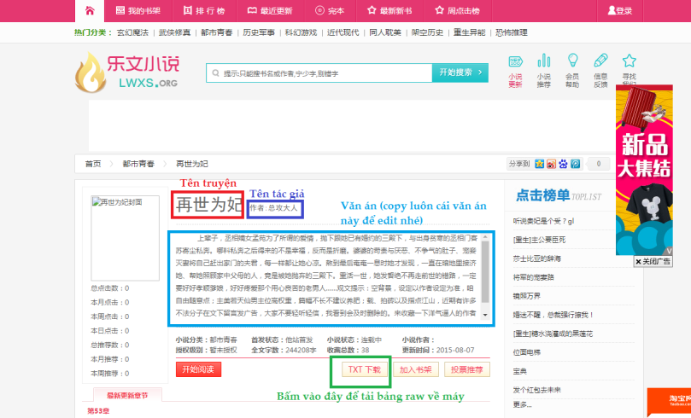Open the 小说推荐 bar chart icon
The height and width of the screenshot is (418, 691).
(543, 61)
